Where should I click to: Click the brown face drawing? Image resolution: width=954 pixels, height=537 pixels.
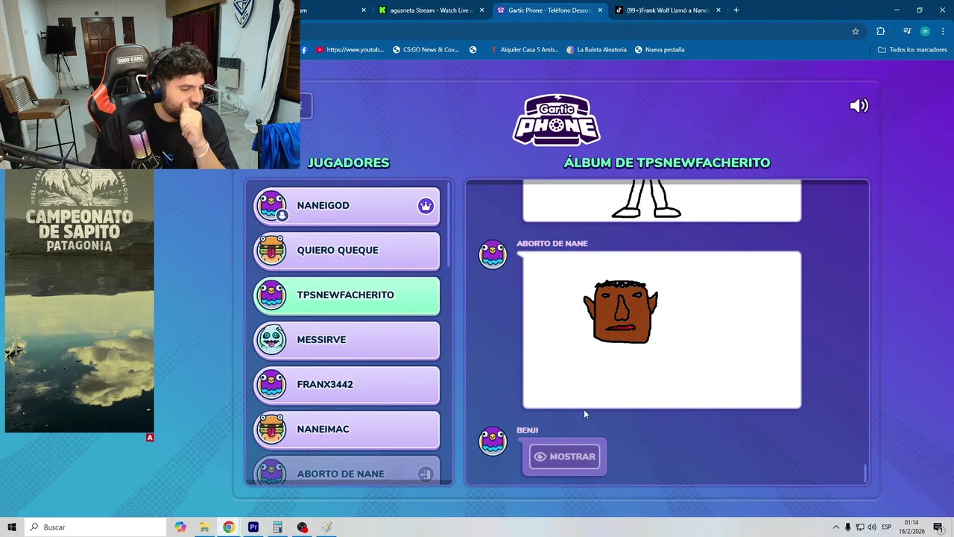(621, 312)
